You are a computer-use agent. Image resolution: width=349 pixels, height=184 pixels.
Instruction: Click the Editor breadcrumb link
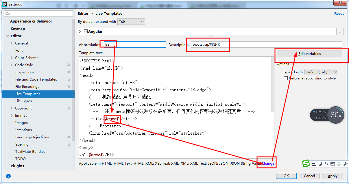click(83, 13)
